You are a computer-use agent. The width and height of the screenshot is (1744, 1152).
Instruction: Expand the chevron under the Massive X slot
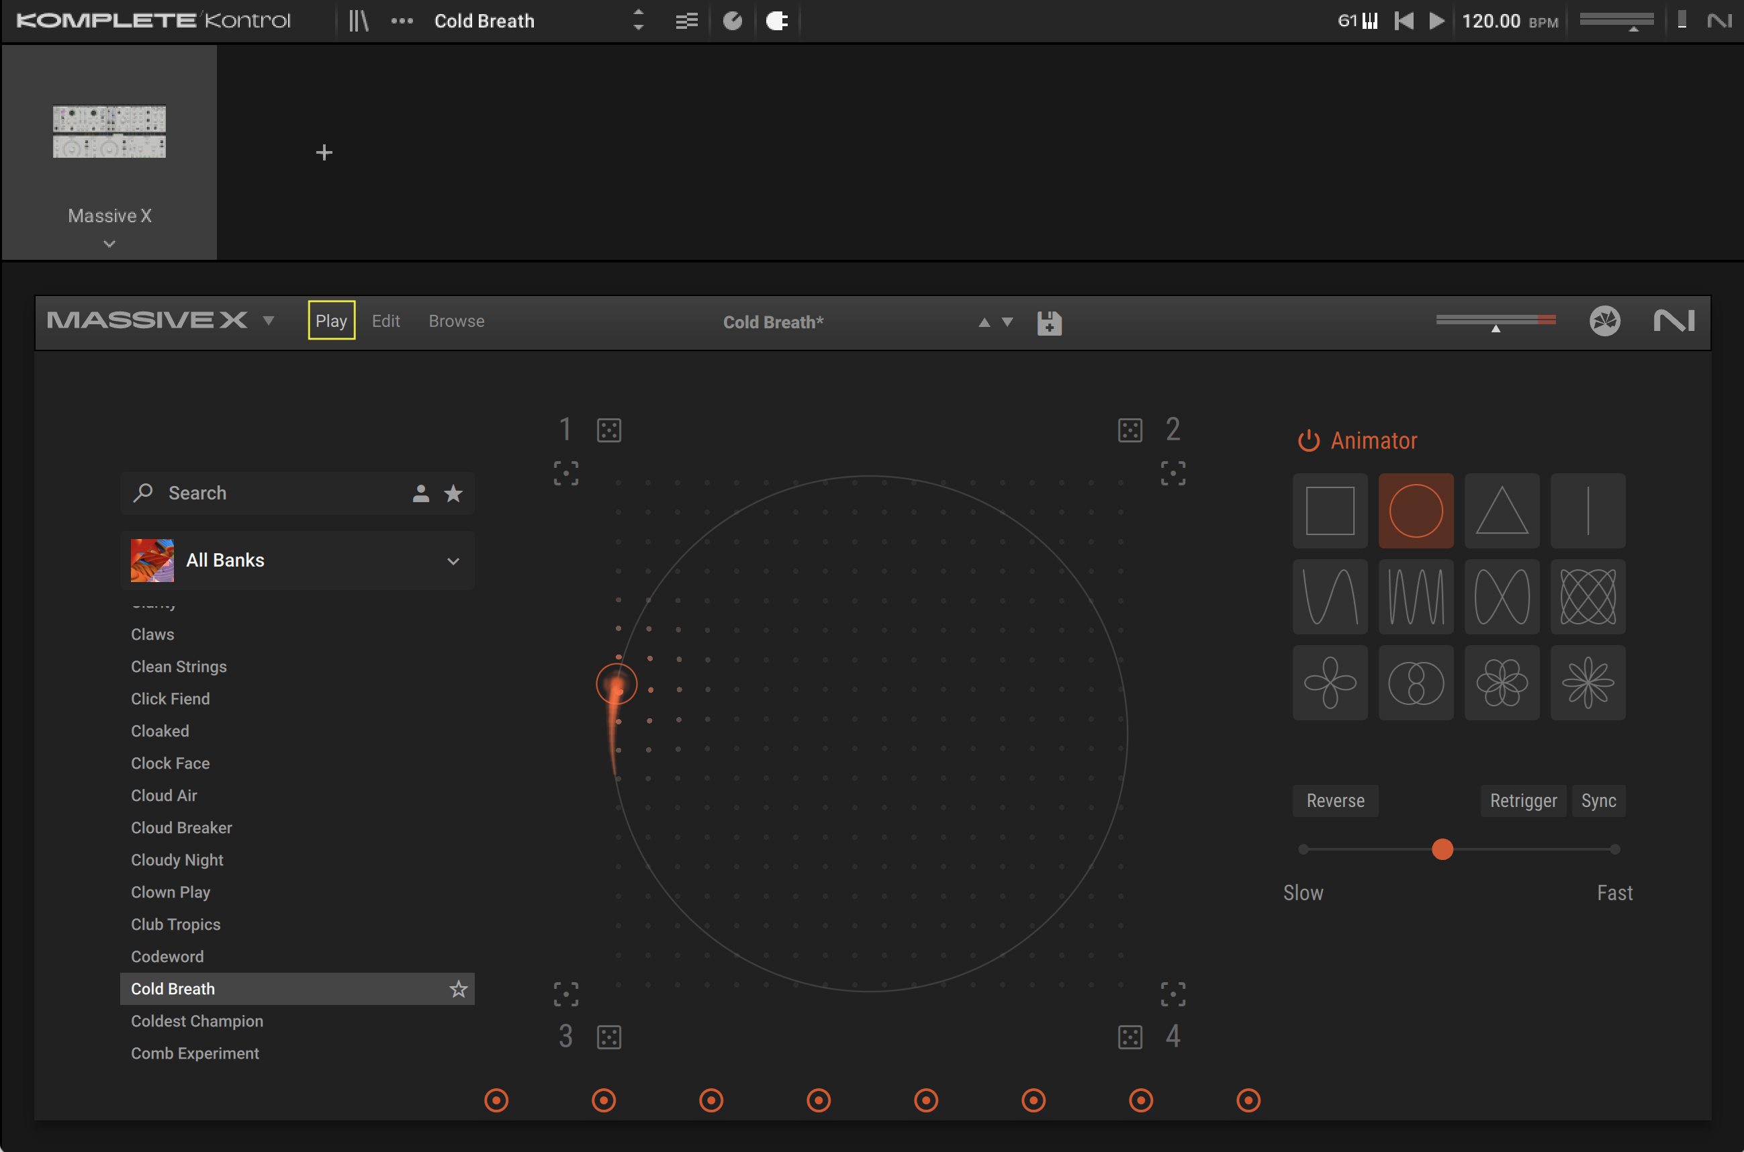[x=109, y=243]
